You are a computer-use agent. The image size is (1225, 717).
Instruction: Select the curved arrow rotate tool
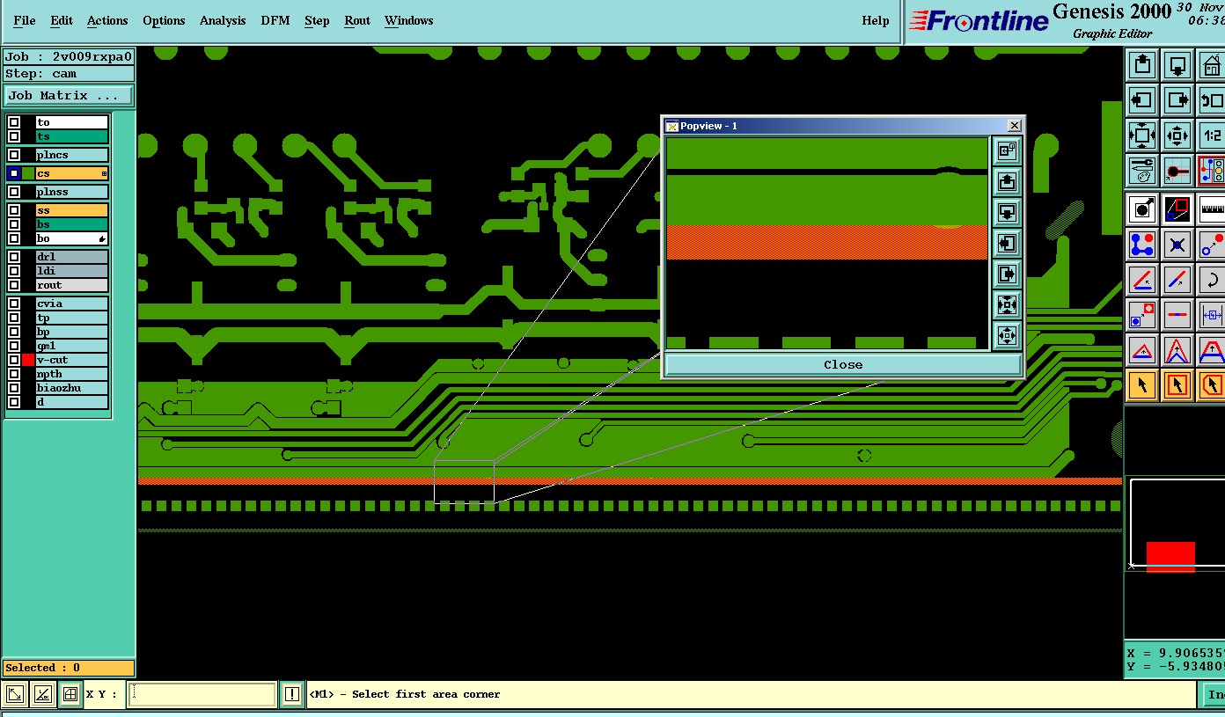coord(1212,281)
